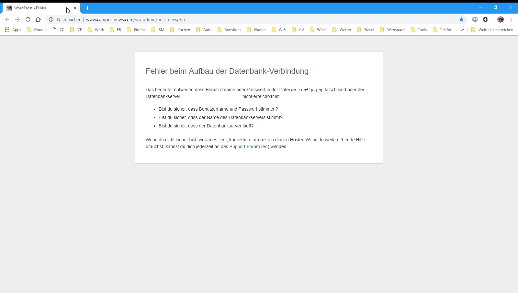Image resolution: width=518 pixels, height=293 pixels.
Task: Open the Telefon bookmark folder
Action: [443, 30]
